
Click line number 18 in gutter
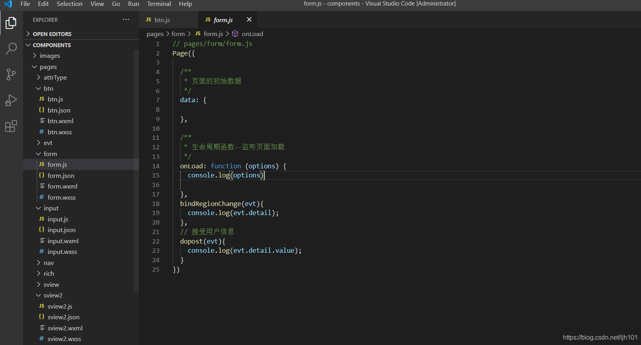[x=156, y=204]
